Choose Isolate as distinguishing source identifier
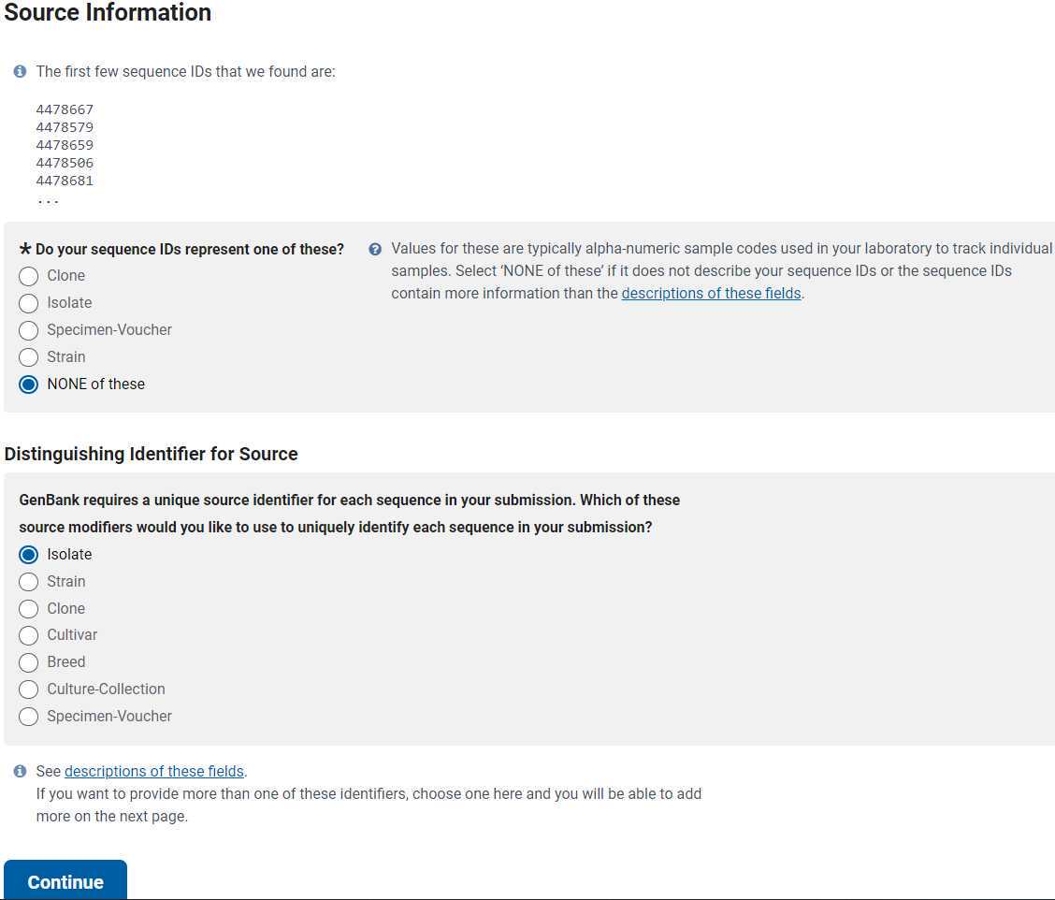This screenshot has width=1055, height=900. (x=28, y=555)
